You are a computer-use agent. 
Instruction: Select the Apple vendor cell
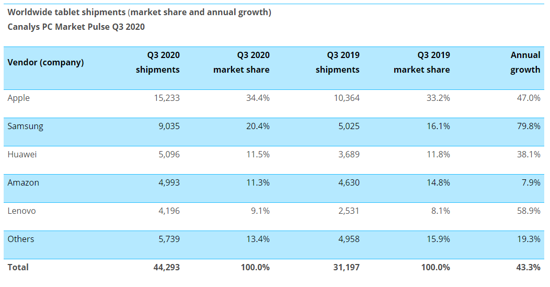coord(19,98)
